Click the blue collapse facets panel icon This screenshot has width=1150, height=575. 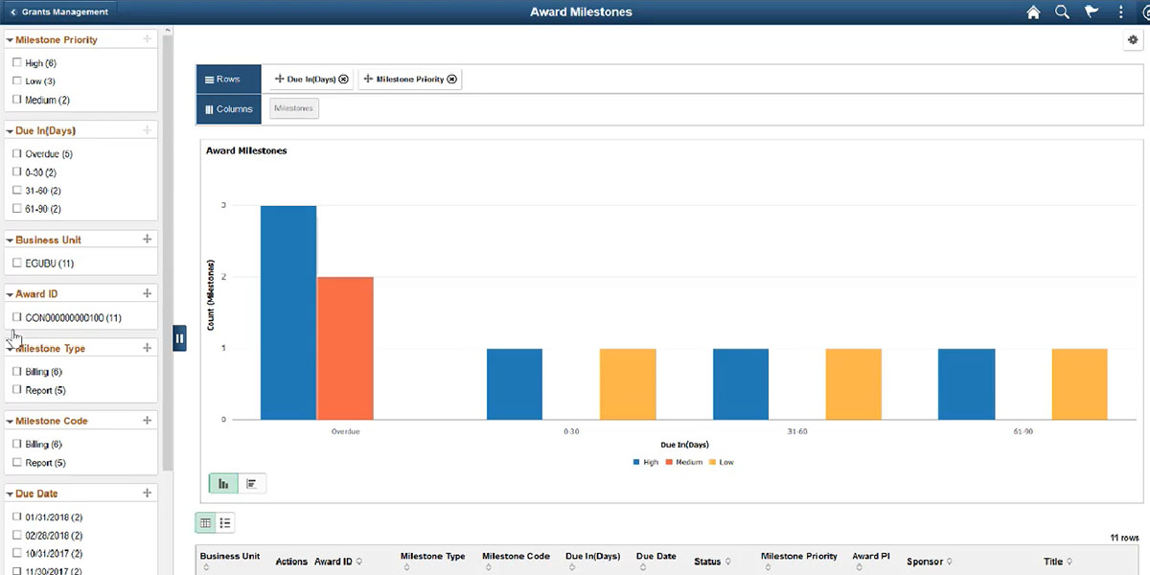tap(179, 337)
